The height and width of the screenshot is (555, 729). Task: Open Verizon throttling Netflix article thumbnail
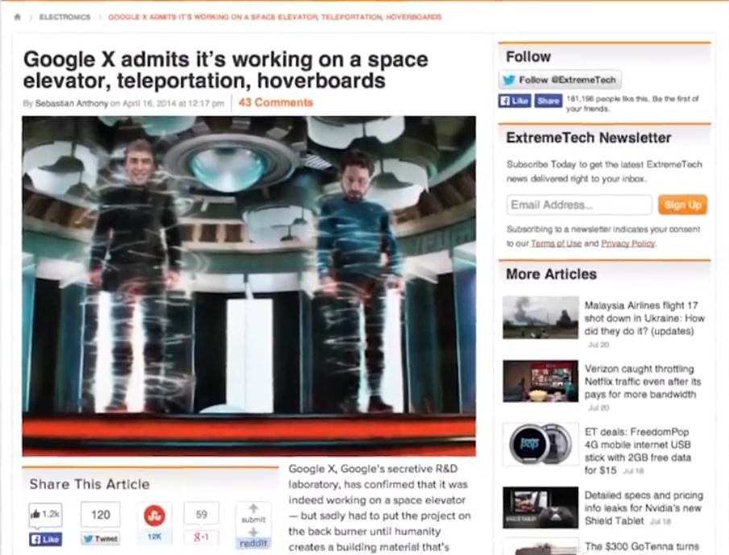coord(541,381)
